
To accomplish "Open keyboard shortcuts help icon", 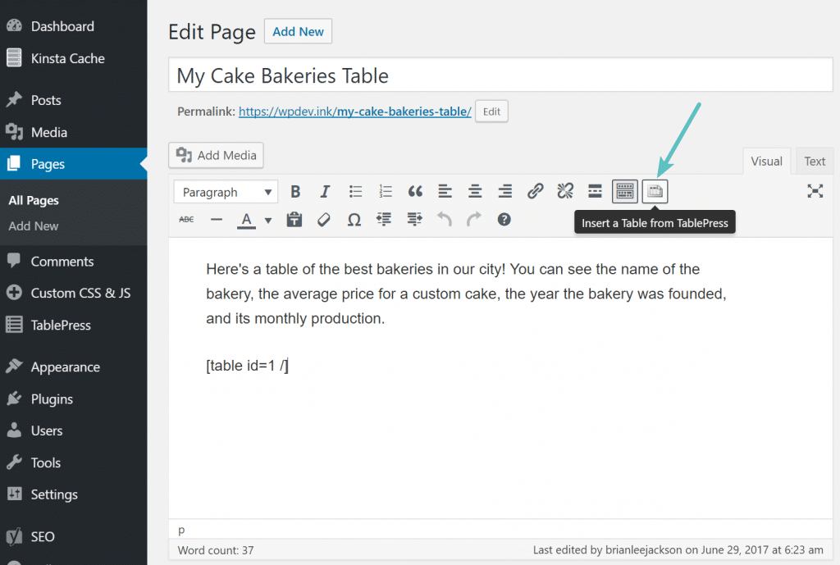I will coord(504,220).
